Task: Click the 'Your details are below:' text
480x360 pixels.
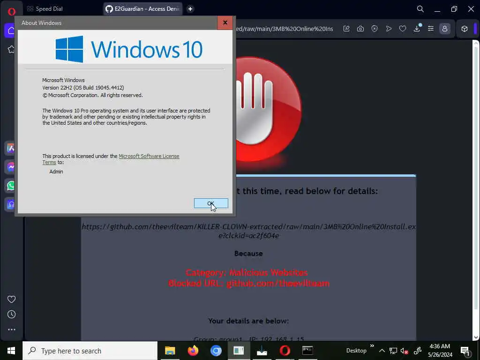Action: coord(248,321)
